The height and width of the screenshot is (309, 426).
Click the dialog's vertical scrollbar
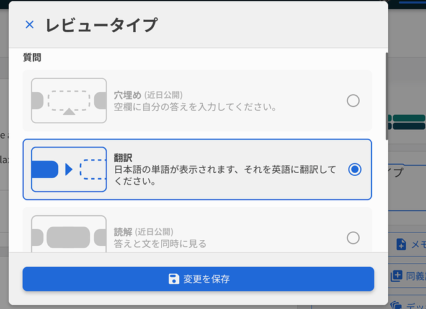(386, 93)
